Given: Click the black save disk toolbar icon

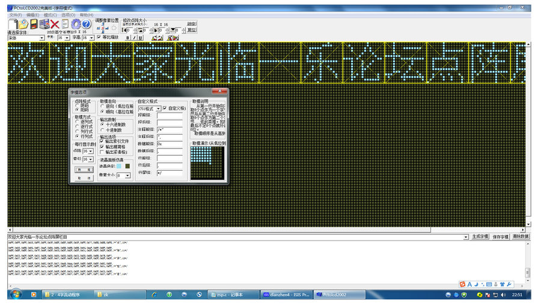Looking at the screenshot, I should pos(34,23).
